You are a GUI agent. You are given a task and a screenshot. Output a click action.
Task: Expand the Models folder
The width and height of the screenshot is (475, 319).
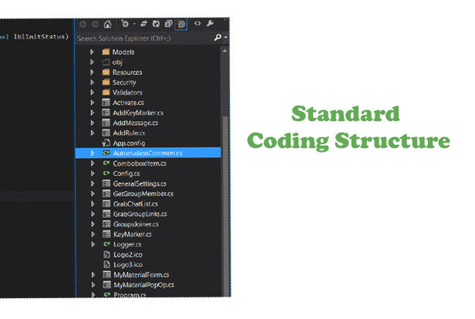92,52
